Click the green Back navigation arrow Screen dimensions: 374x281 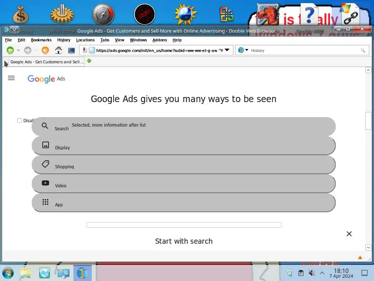pos(10,50)
